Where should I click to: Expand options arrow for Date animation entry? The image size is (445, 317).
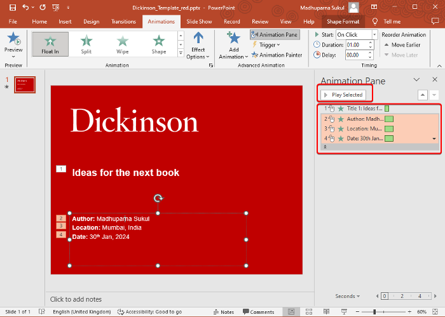(x=434, y=138)
